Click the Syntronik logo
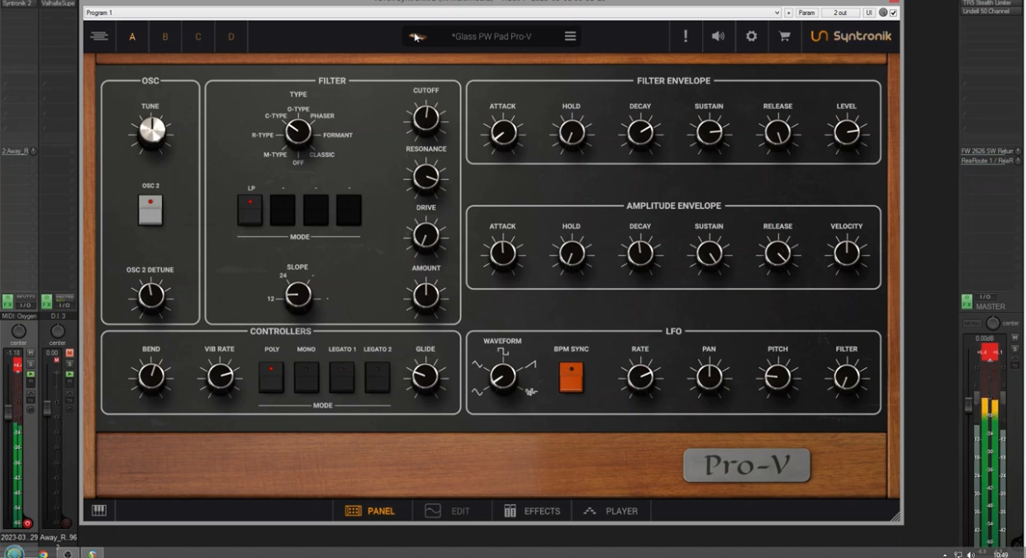Screen dimensions: 1026x558 850,36
